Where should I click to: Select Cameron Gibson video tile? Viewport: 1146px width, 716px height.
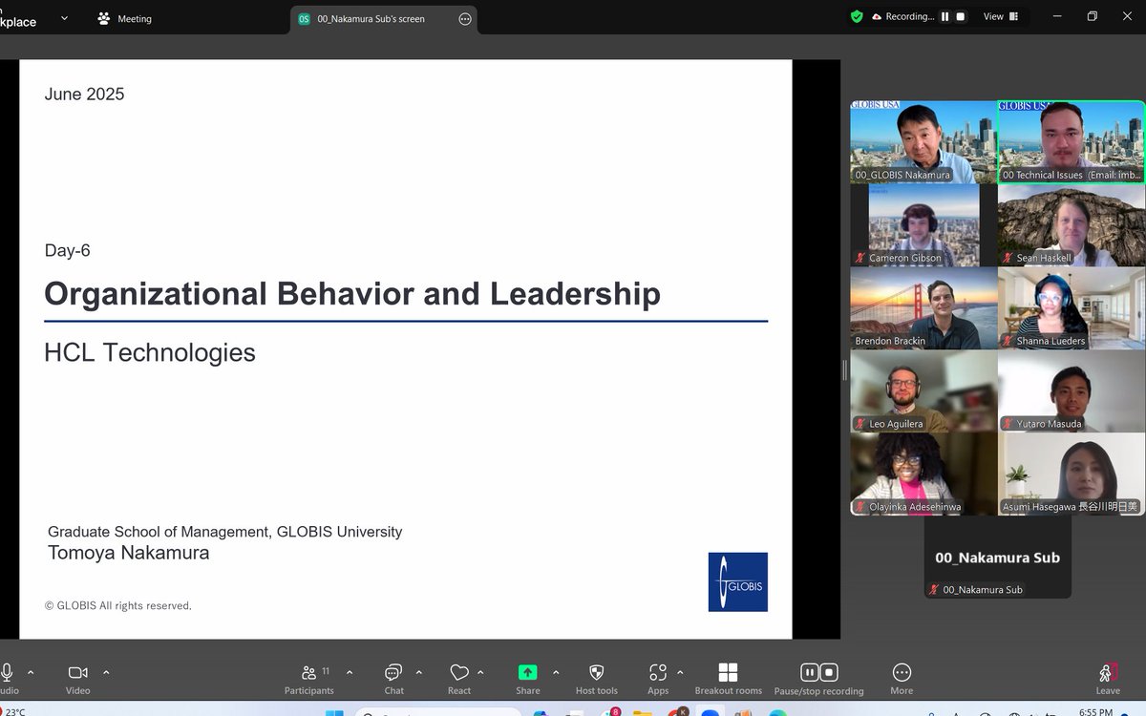point(923,224)
